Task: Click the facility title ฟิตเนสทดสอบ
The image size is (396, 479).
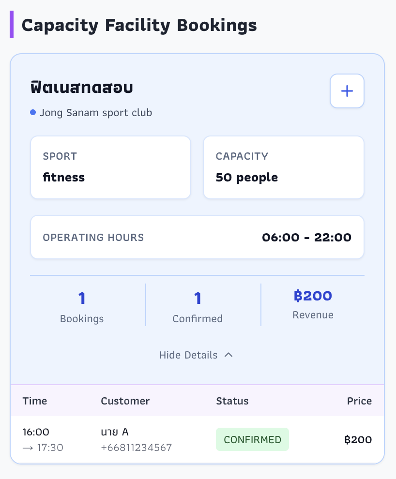Action: coord(81,88)
